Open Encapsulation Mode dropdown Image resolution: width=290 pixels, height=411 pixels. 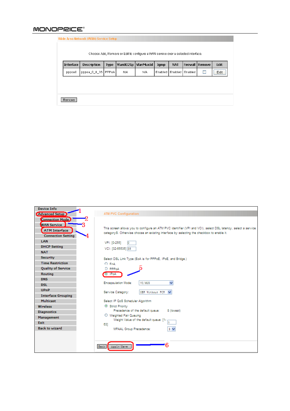[x=156, y=283]
